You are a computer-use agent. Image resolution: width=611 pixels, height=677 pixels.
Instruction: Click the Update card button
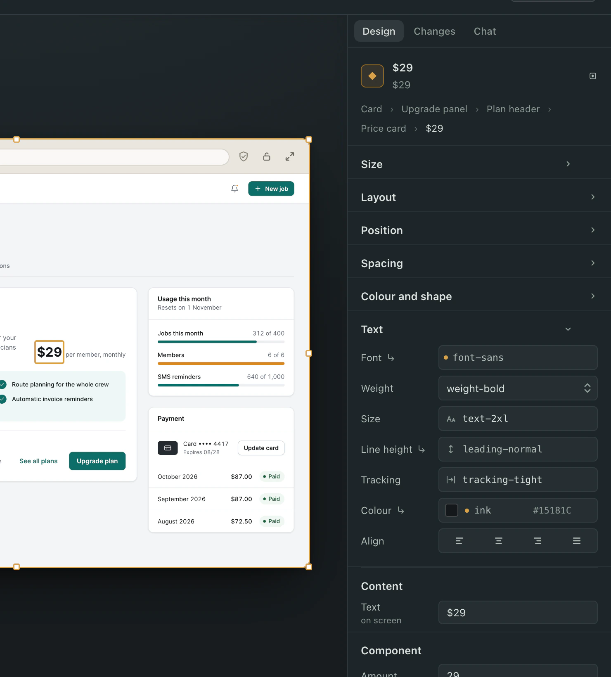tap(261, 448)
